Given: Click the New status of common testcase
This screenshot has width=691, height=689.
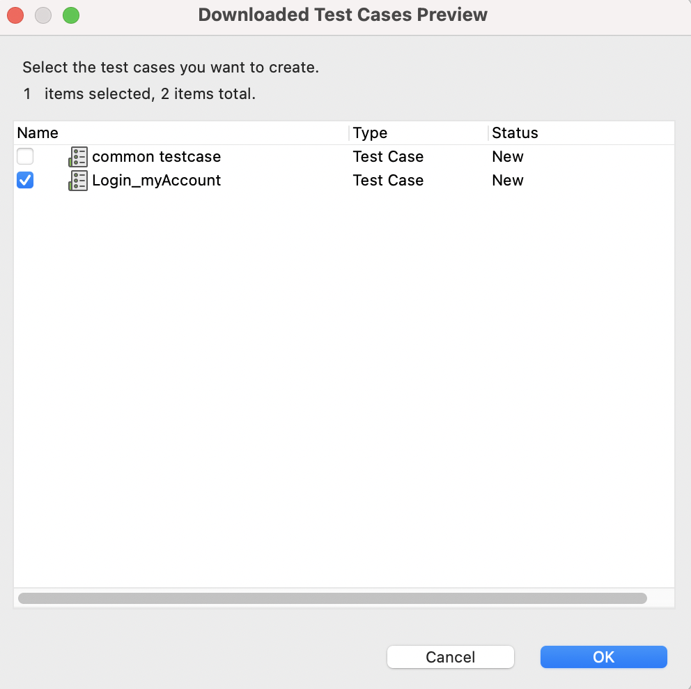Looking at the screenshot, I should point(508,156).
